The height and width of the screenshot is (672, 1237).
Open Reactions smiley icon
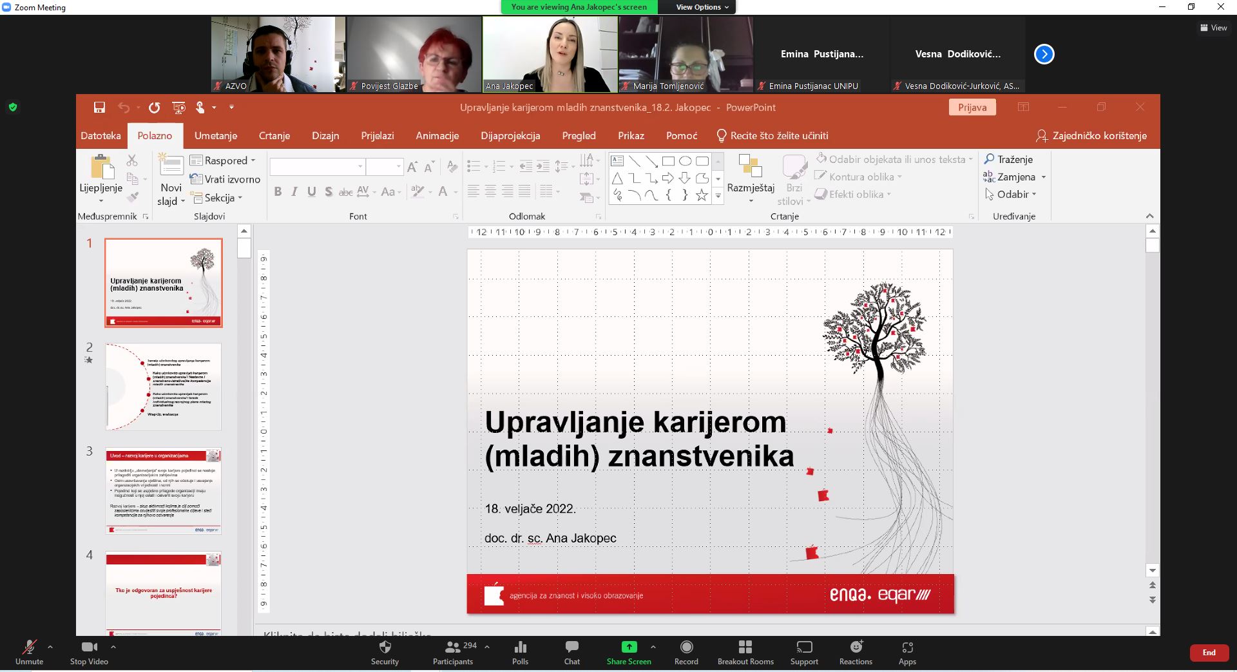click(x=856, y=647)
